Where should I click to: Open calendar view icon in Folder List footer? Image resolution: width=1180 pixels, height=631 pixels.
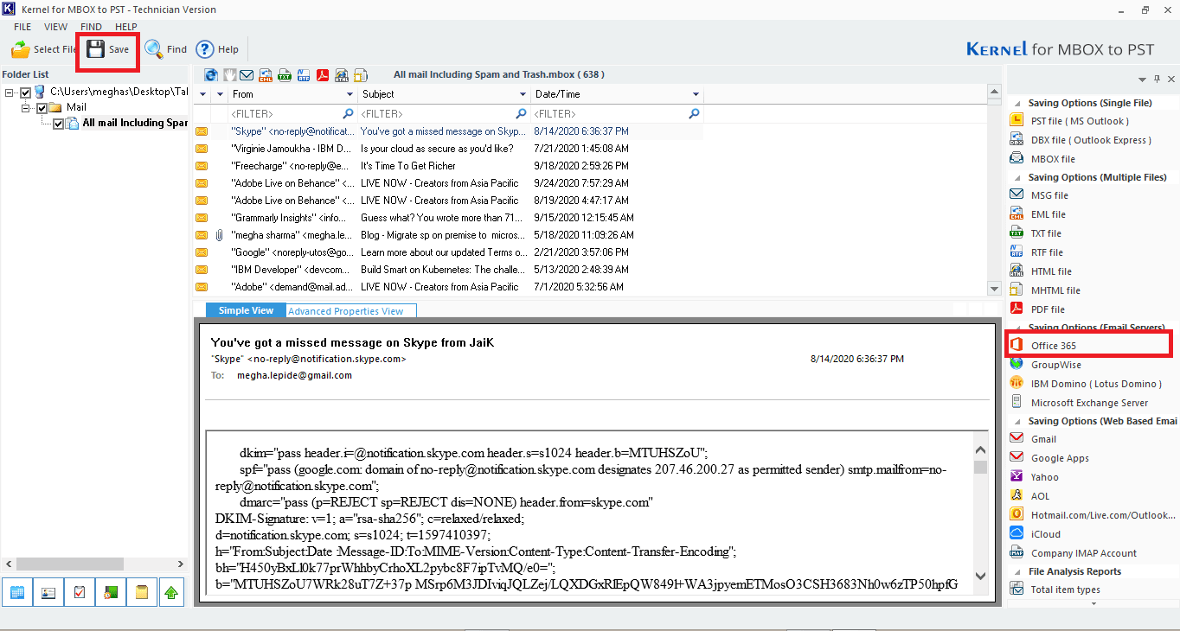point(16,593)
